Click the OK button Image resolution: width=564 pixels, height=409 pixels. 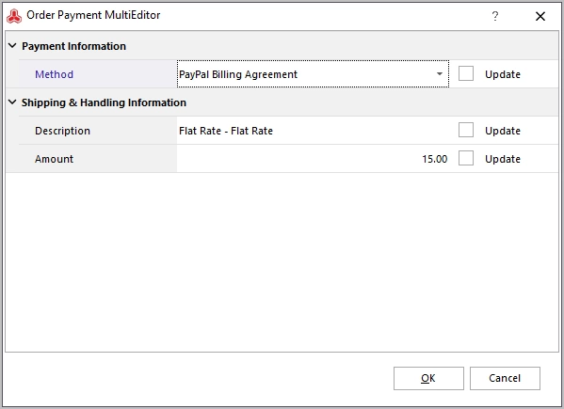(x=428, y=378)
